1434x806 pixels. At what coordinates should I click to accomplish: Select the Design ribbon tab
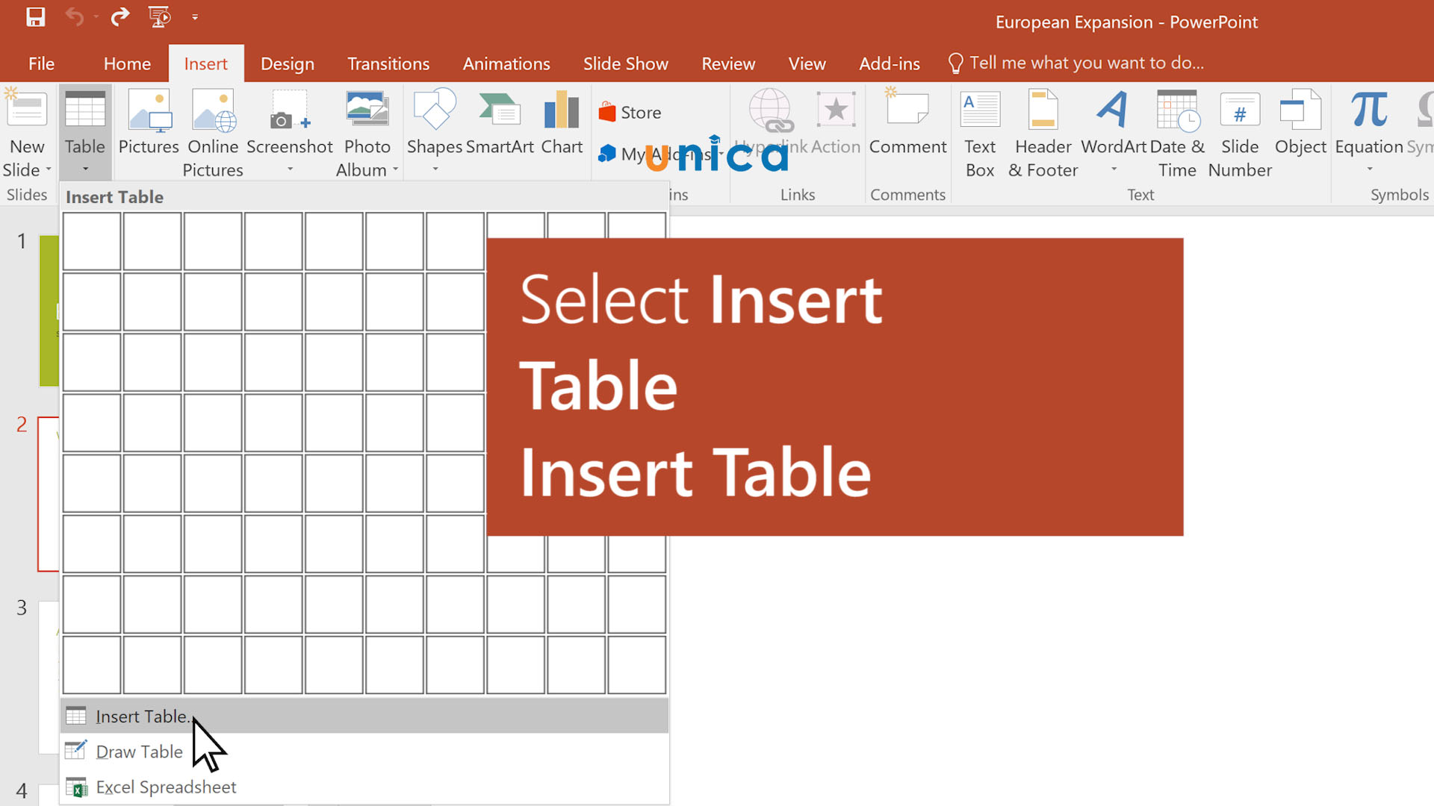click(x=285, y=62)
